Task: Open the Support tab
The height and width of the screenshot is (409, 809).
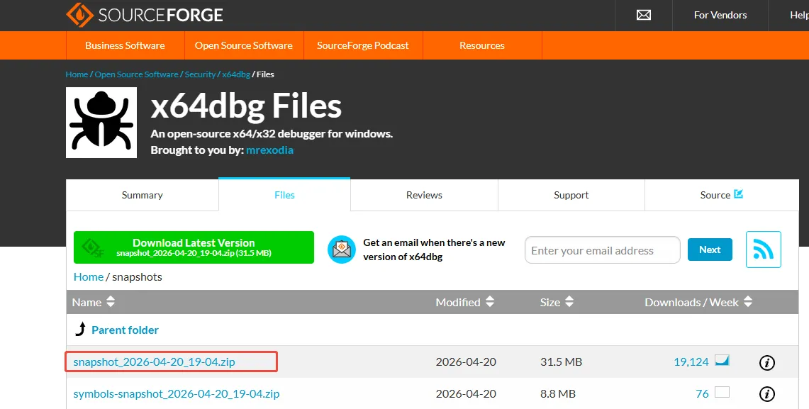Action: pos(571,195)
